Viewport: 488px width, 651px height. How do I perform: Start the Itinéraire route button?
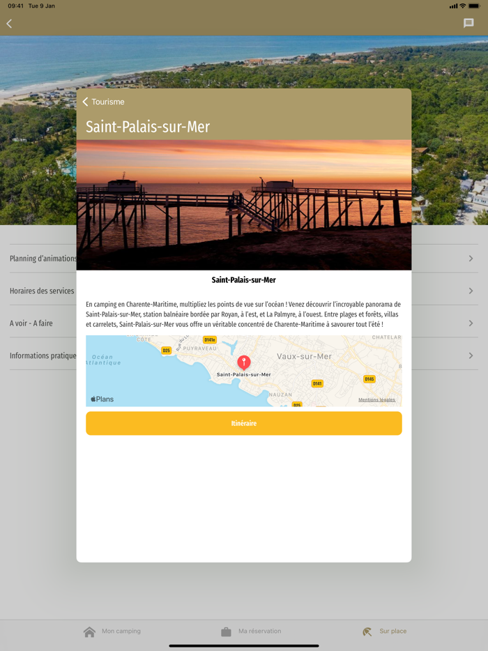click(244, 423)
